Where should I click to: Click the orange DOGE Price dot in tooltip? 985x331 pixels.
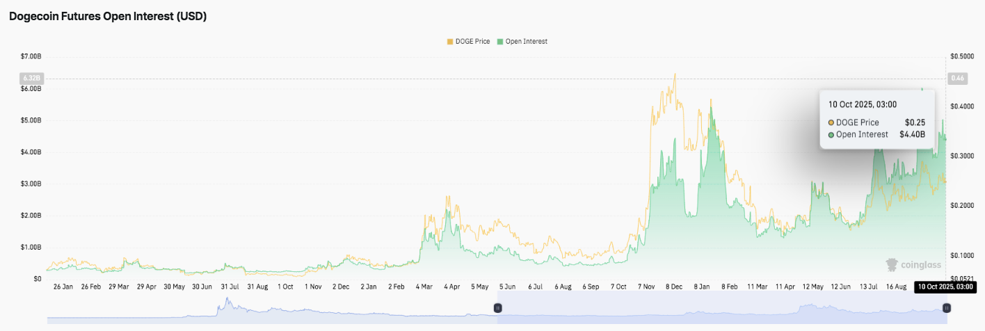(x=831, y=122)
